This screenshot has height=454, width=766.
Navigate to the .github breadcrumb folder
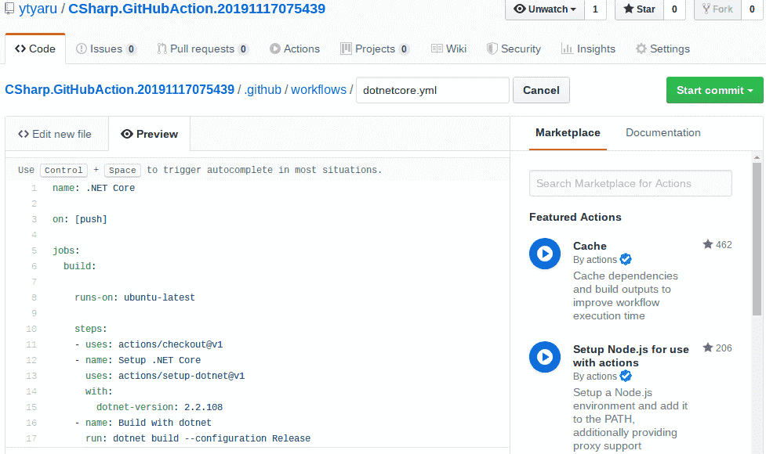(x=263, y=90)
